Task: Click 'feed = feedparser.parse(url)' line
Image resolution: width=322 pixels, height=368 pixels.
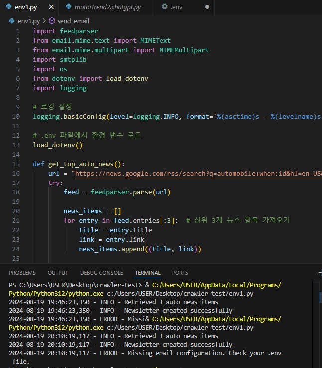Action: [117, 192]
